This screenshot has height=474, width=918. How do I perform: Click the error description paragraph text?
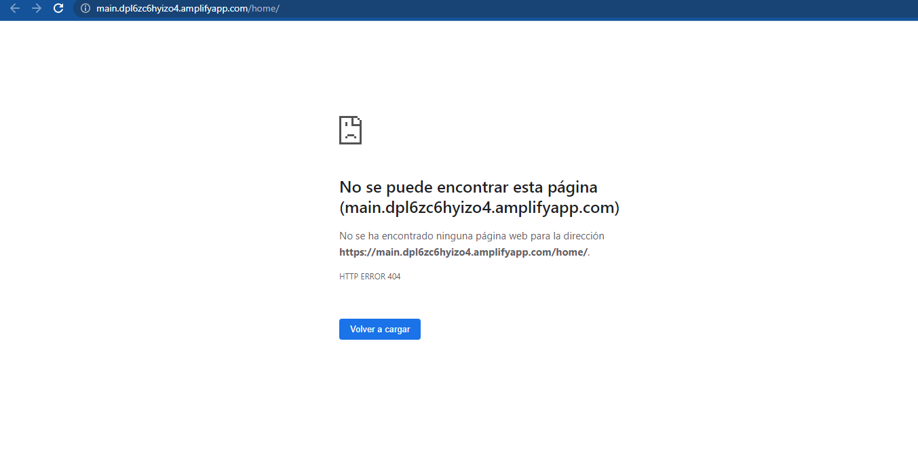click(472, 235)
